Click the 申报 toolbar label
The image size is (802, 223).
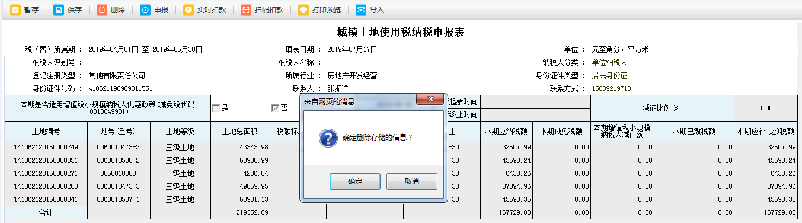click(x=161, y=10)
